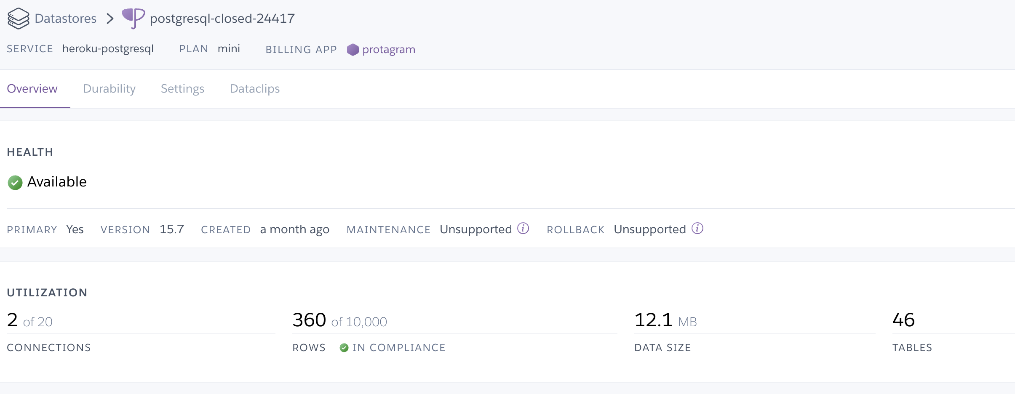Click the TABLES label
Screen dimensions: 1015x394
pyautogui.click(x=912, y=348)
